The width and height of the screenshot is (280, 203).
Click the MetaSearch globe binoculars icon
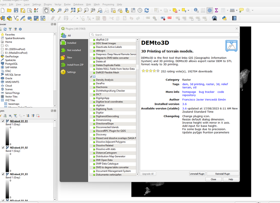click(214, 18)
